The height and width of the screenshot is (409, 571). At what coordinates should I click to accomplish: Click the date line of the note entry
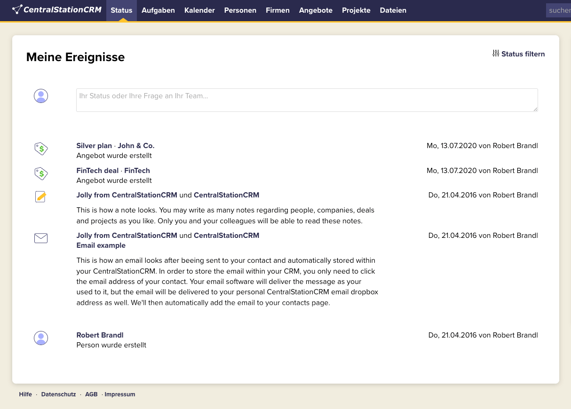tap(483, 195)
